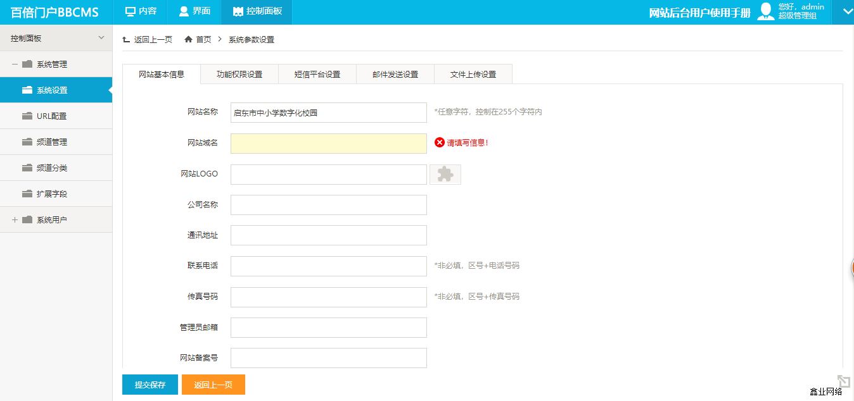Open the 网站后台用户使用手册 link

(699, 13)
